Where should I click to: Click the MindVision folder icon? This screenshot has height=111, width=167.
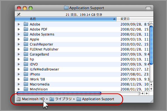(26, 89)
